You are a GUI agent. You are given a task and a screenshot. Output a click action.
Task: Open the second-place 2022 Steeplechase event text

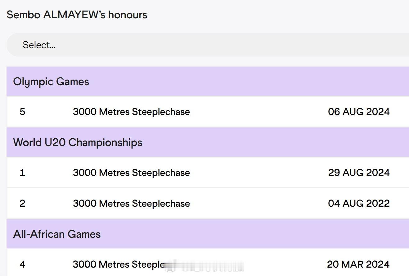pyautogui.click(x=131, y=203)
